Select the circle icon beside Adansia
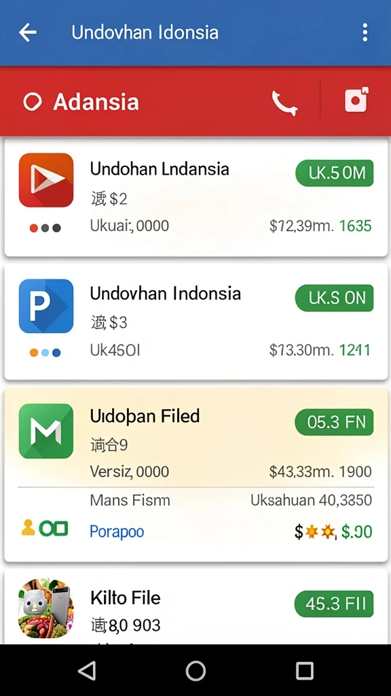Screen dimensions: 391x696 [33, 102]
